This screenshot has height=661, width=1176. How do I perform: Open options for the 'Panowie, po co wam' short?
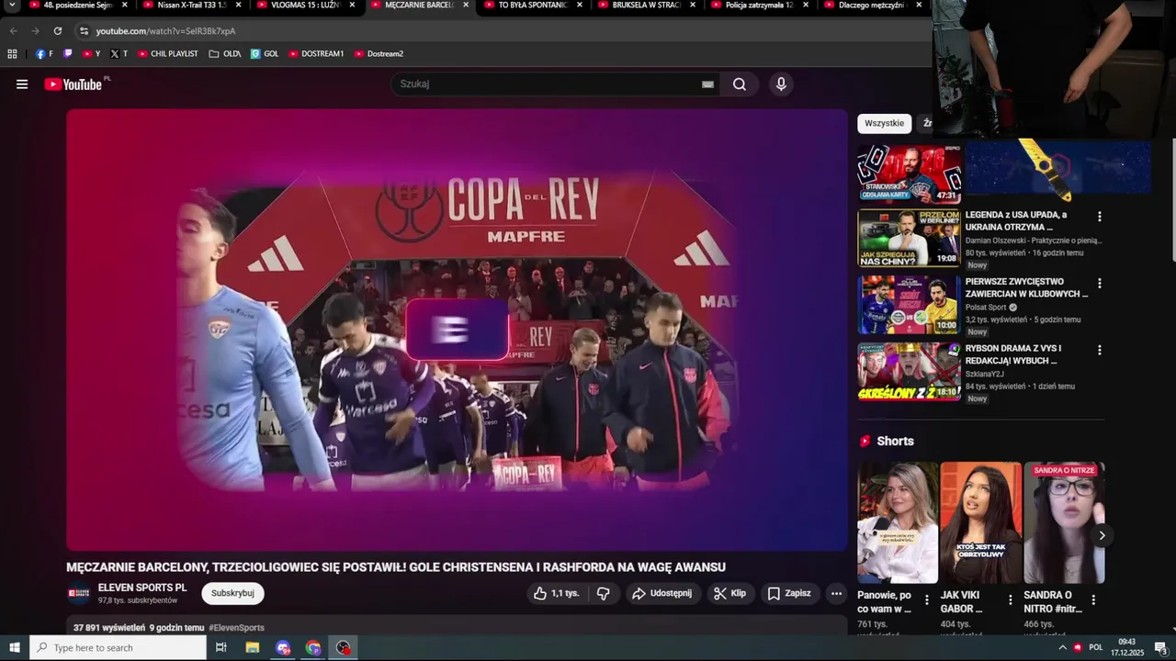[926, 599]
